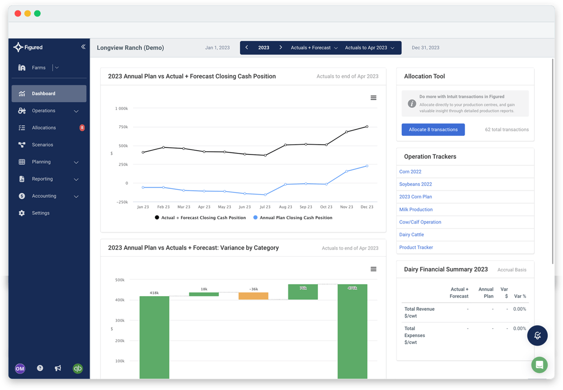Expand the Operations sidebar menu
Viewport: 563px width, 390px height.
(44, 110)
